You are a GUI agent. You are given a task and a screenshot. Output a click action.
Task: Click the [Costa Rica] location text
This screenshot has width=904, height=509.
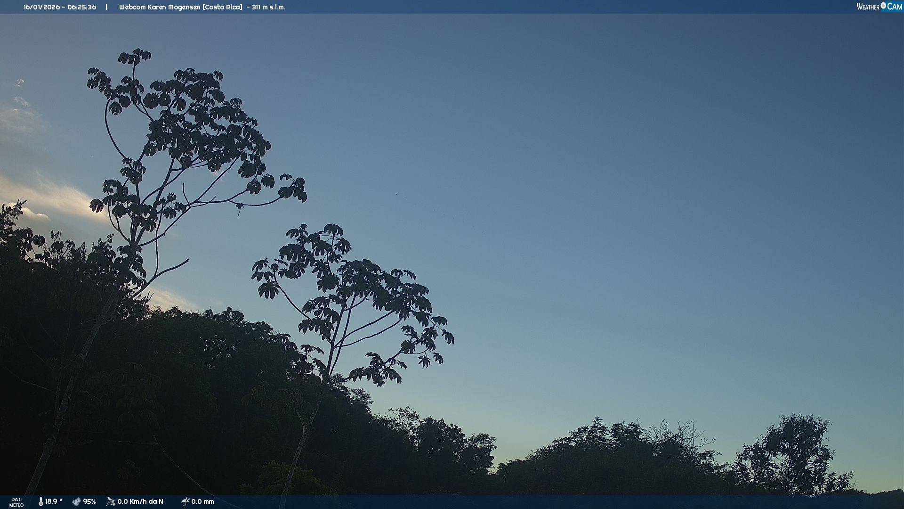point(222,7)
